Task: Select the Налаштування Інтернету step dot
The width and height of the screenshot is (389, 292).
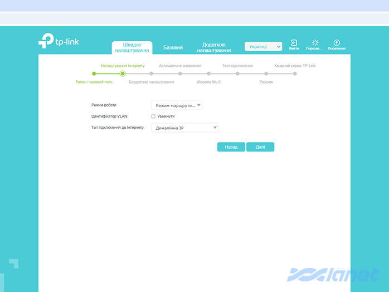Action: pyautogui.click(x=123, y=73)
